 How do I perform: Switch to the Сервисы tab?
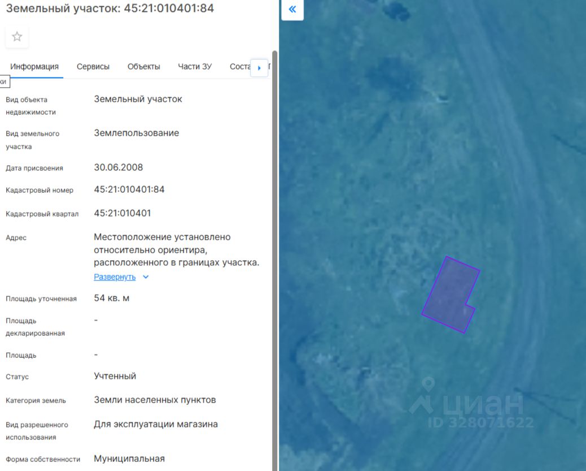[93, 66]
